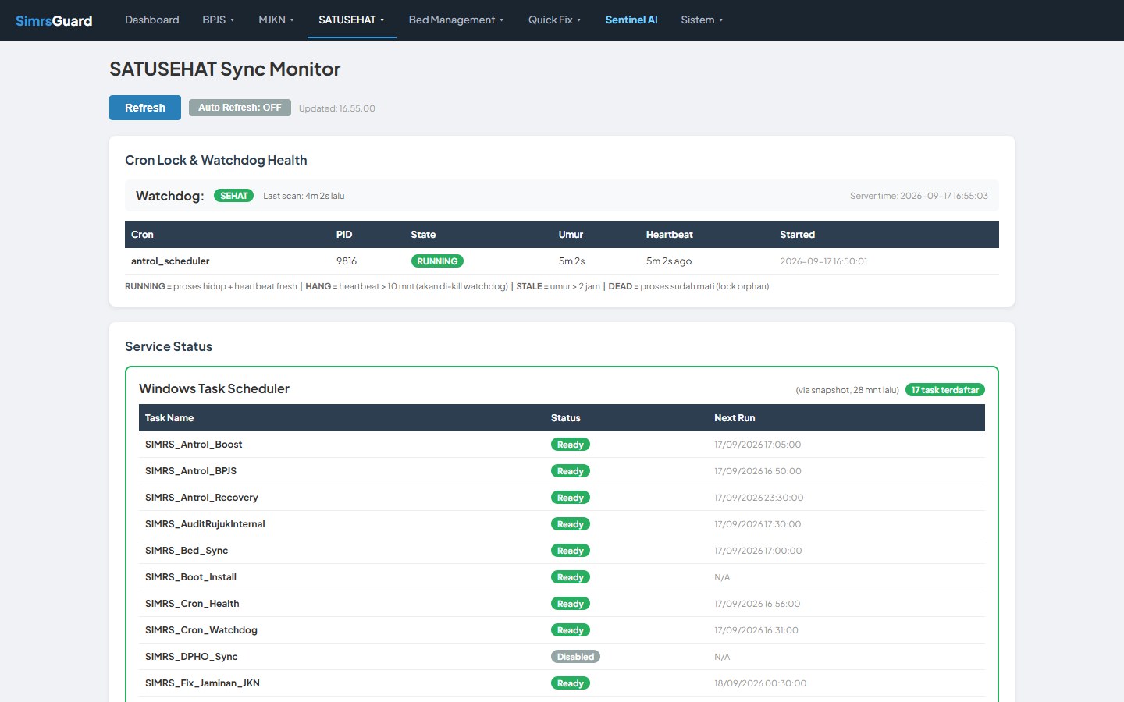The image size is (1124, 702).
Task: Open the Quick Fix dropdown
Action: point(554,19)
